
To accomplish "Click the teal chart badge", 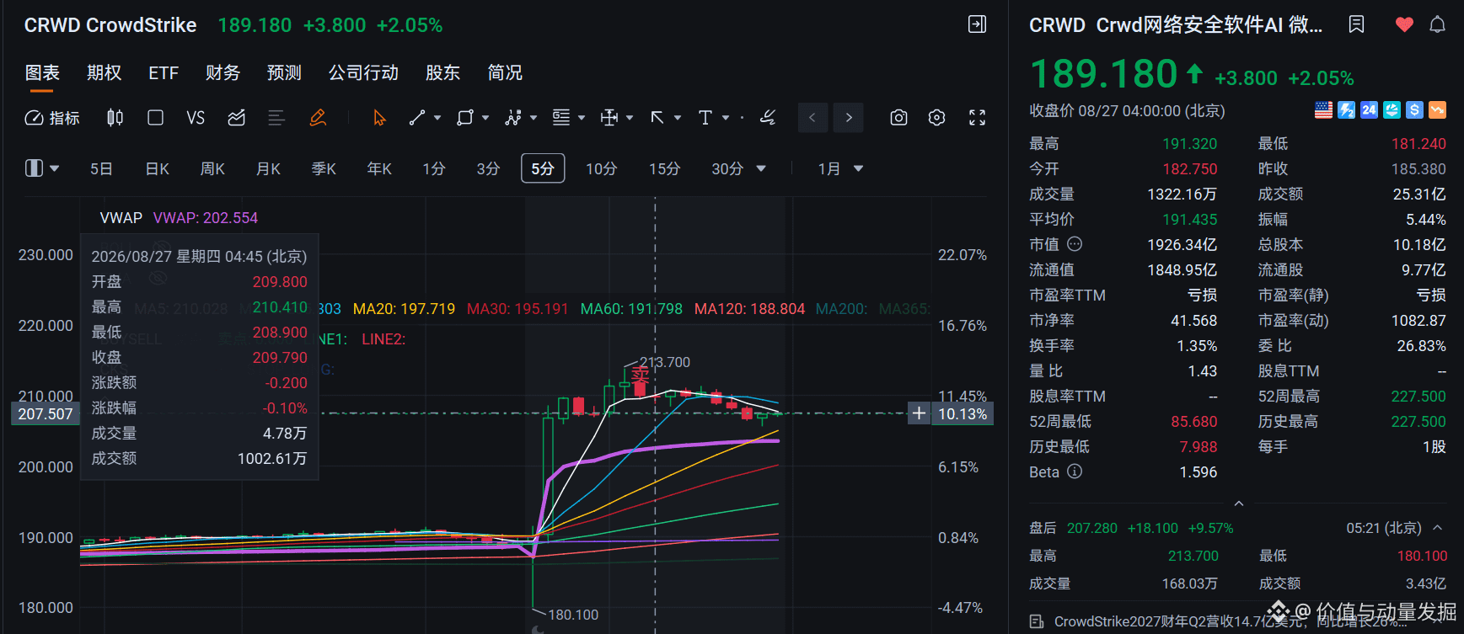I will click(1392, 110).
